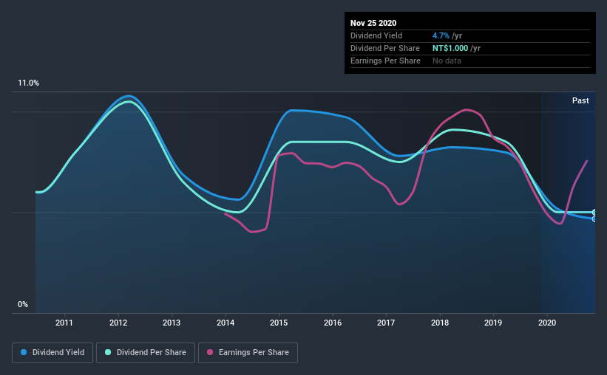Click the blue Dividend Yield endpoint marker
607x375 pixels.
point(594,219)
